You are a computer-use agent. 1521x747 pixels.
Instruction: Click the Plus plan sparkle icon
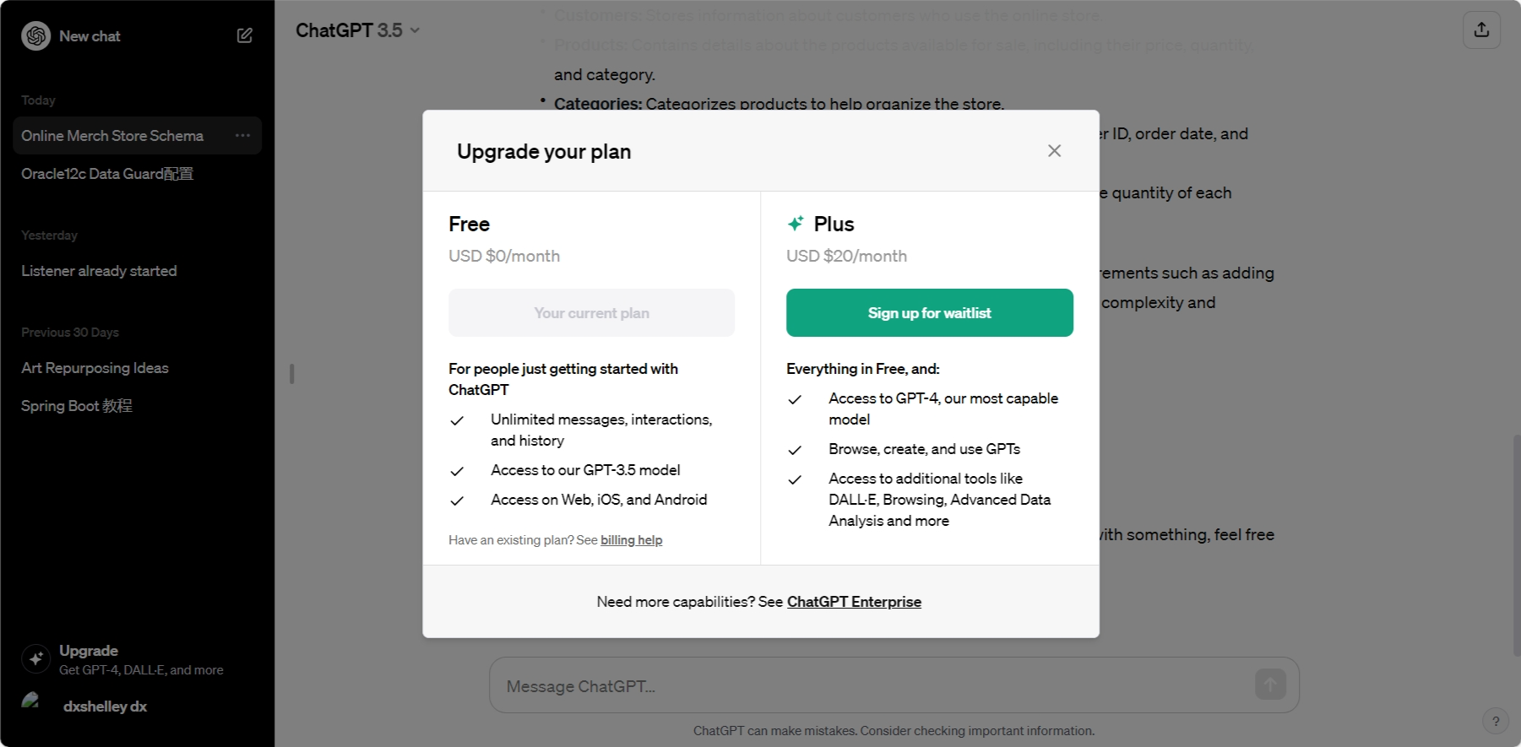[795, 223]
